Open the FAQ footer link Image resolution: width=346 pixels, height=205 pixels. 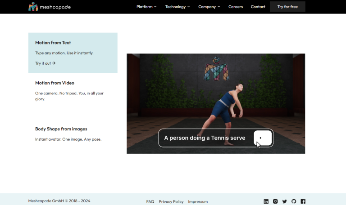150,201
